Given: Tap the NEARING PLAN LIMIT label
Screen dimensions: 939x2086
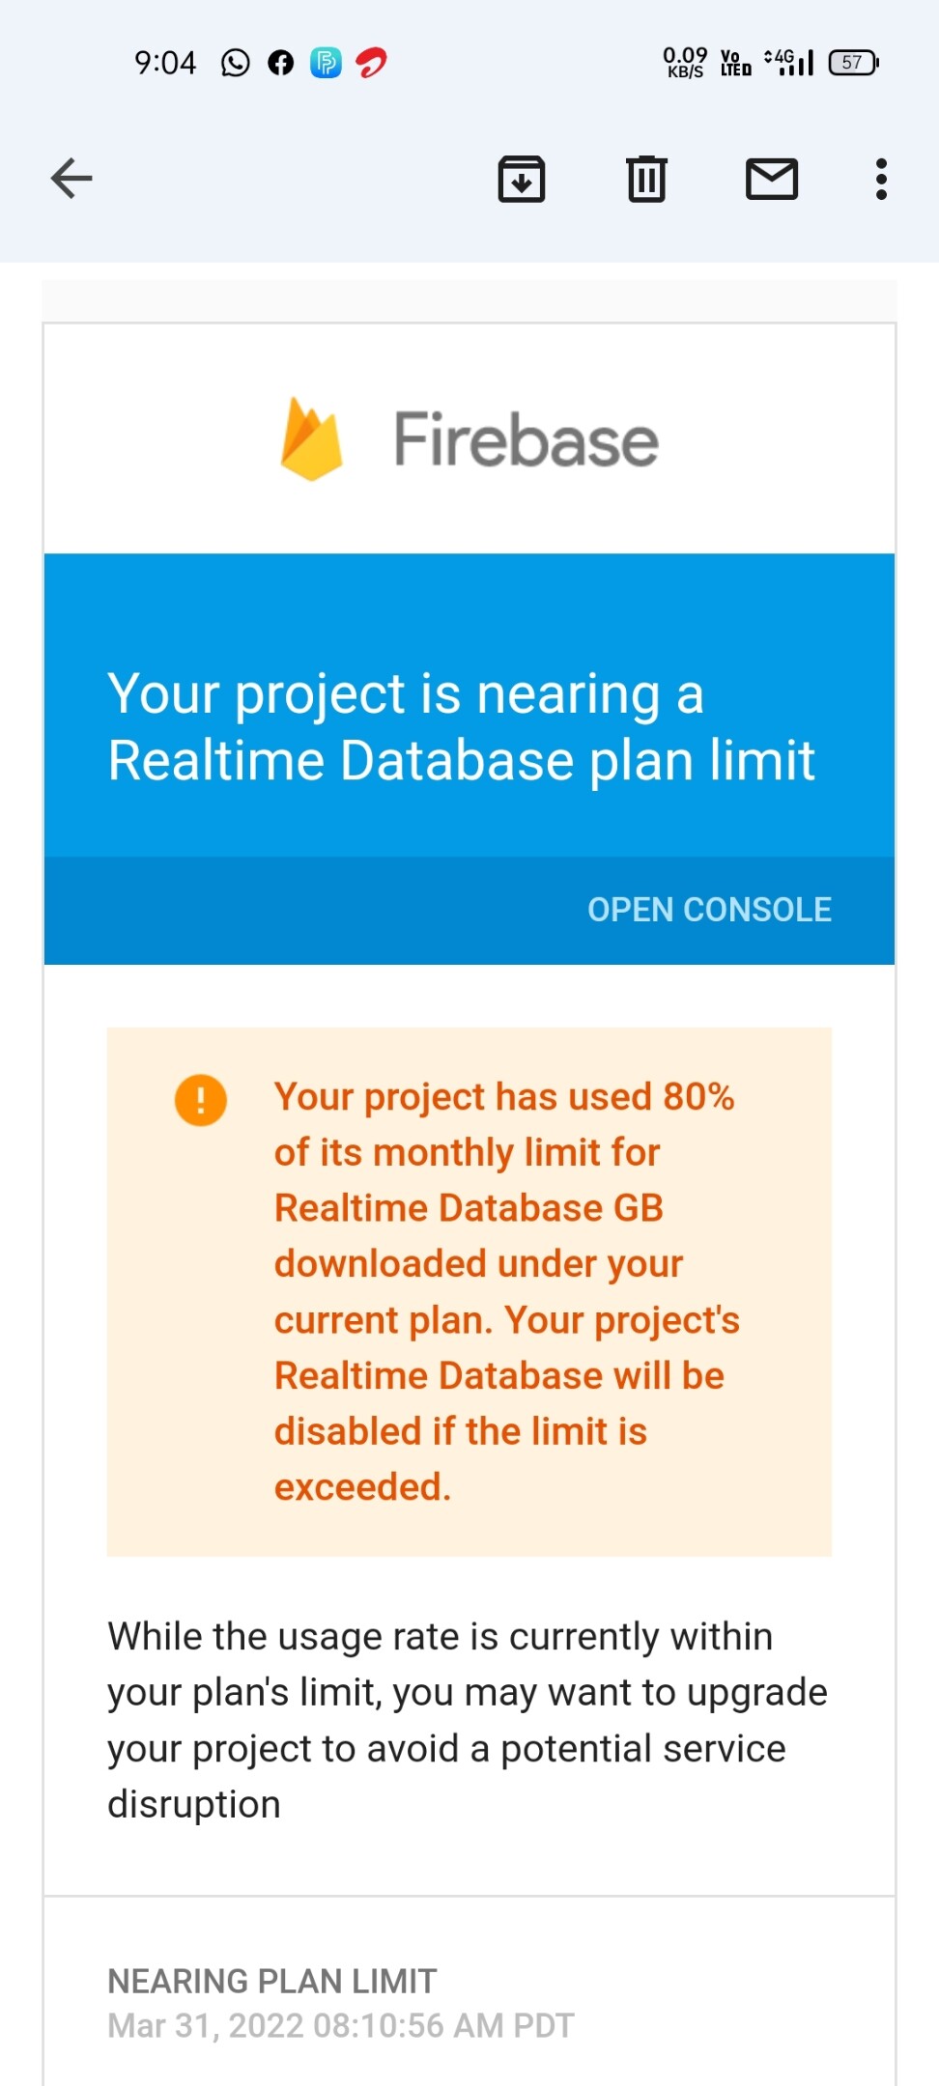Looking at the screenshot, I should click(x=272, y=1981).
